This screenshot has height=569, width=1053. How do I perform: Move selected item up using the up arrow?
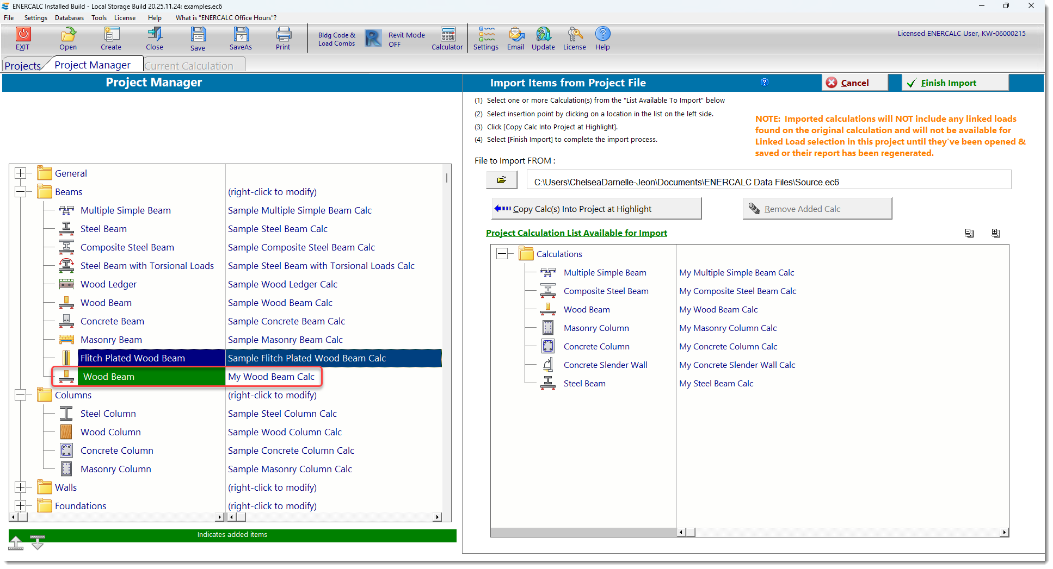(x=15, y=541)
